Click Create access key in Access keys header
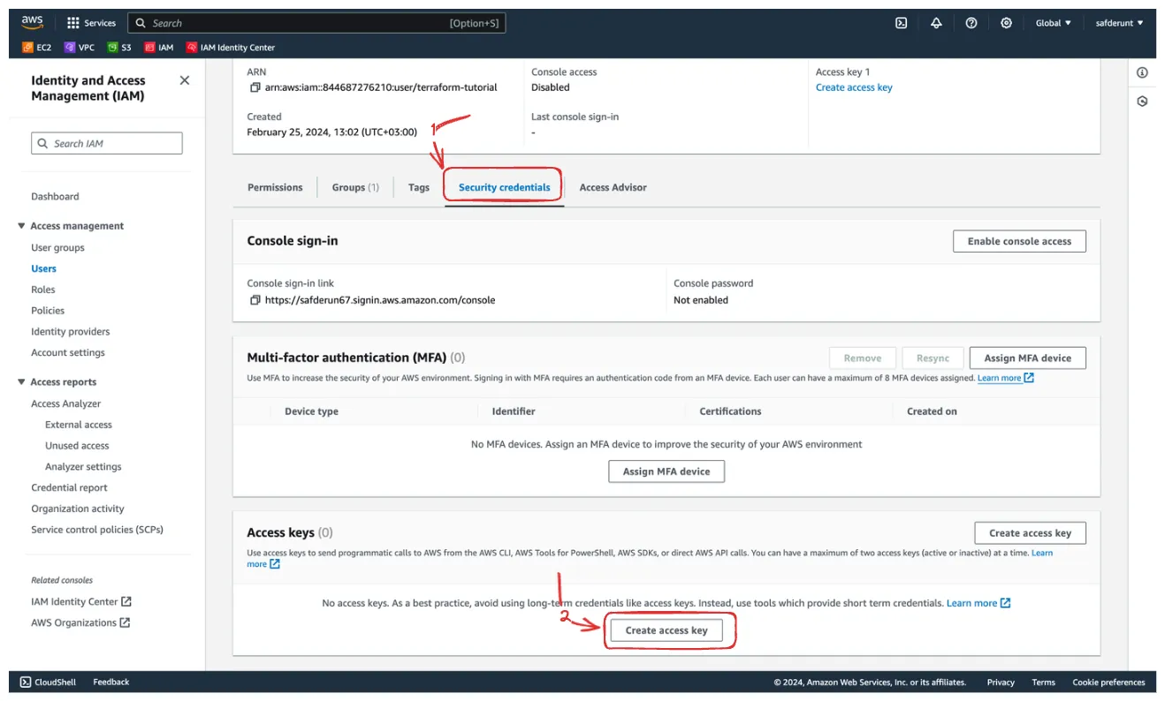This screenshot has width=1165, height=701. [x=1030, y=532]
